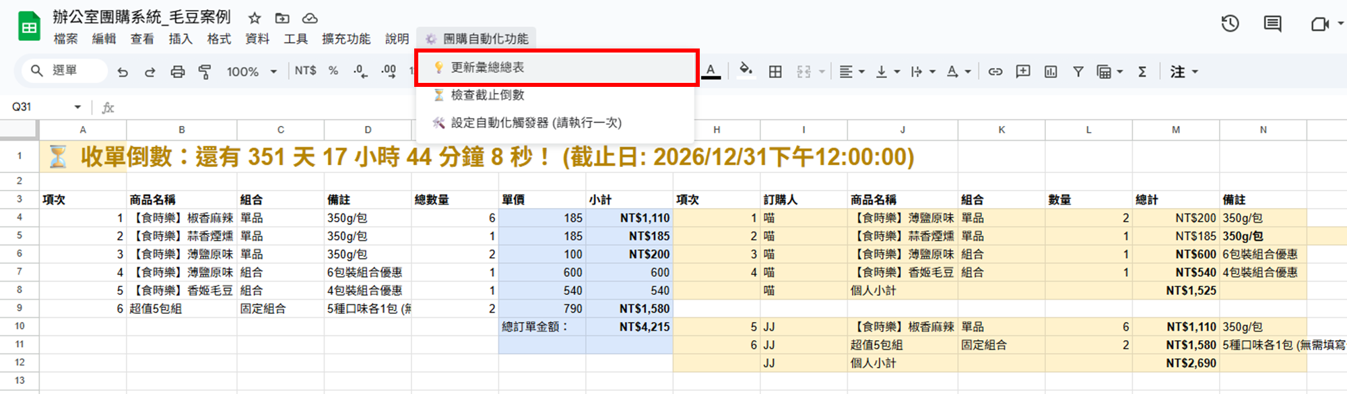Open the fill color paint bucket
Viewport: 1347px width, 394px height.
pos(745,70)
